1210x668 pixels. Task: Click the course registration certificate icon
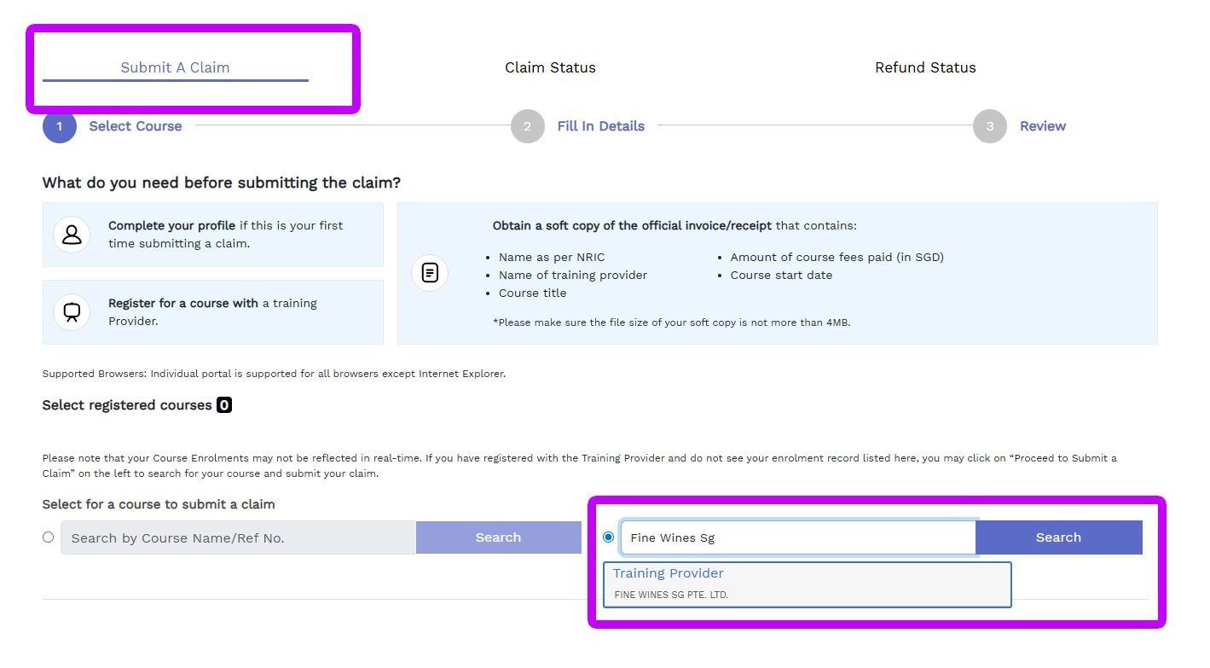pos(72,312)
